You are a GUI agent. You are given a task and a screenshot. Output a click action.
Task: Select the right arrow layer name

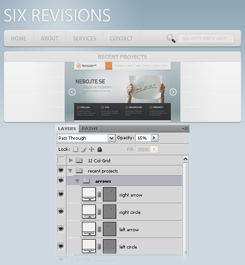pyautogui.click(x=131, y=195)
